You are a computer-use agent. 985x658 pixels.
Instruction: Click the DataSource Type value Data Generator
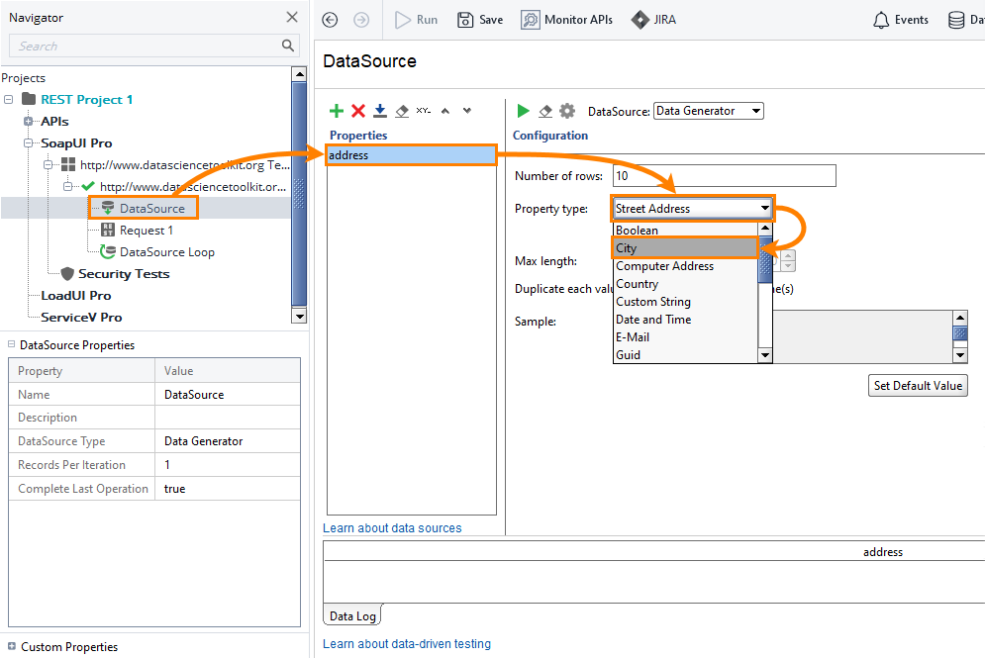click(228, 441)
